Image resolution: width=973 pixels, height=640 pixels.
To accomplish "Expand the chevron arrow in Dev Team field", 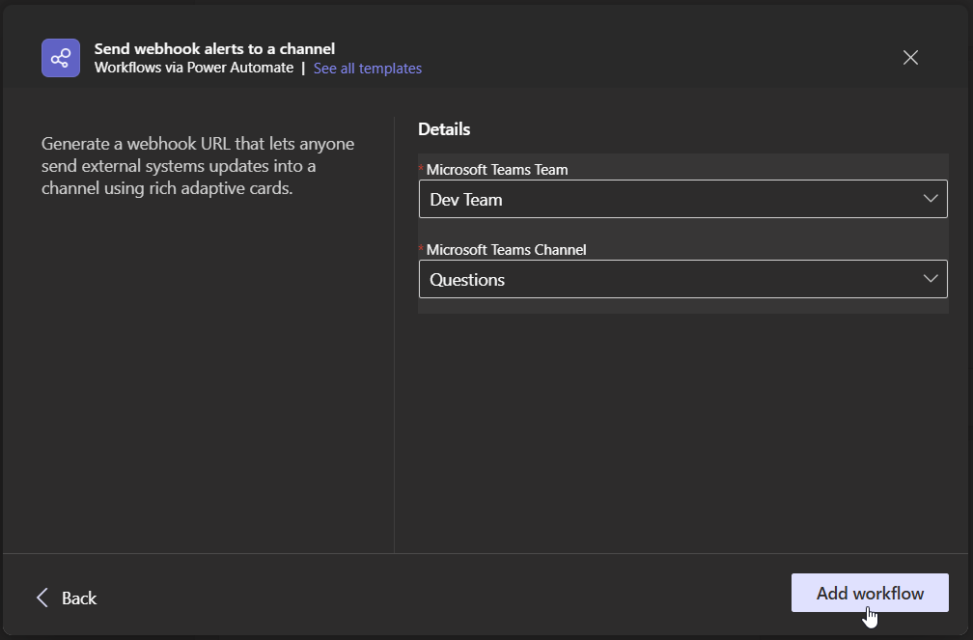I will (931, 199).
